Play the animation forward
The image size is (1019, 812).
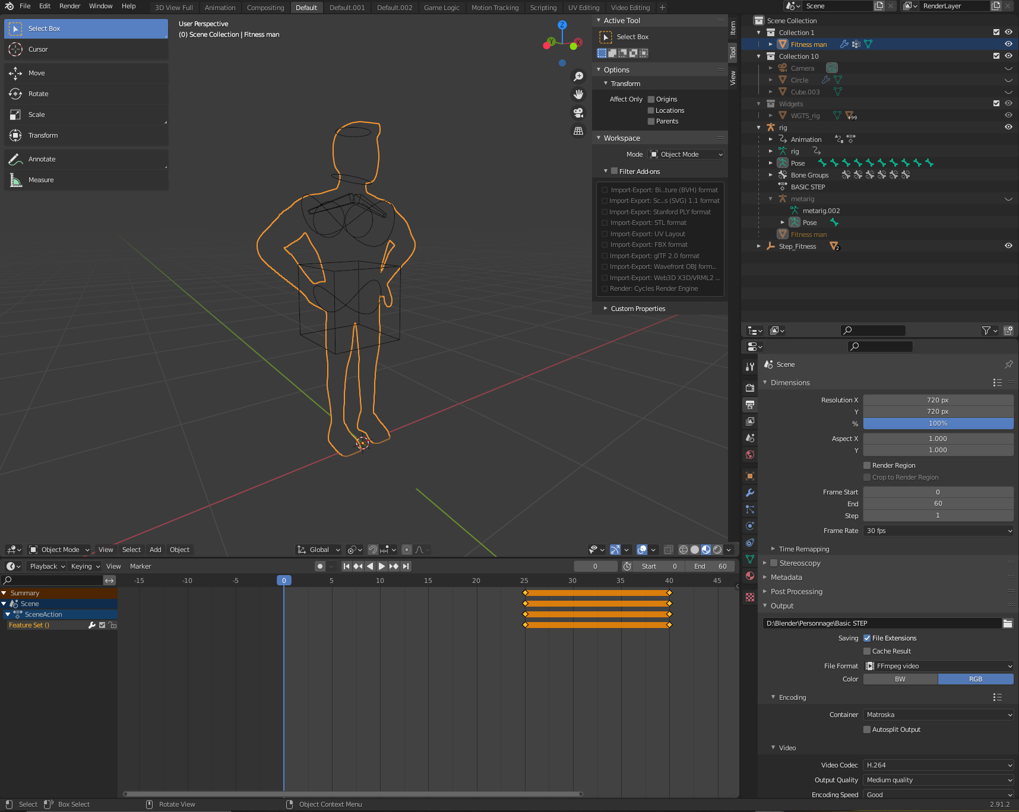pyautogui.click(x=382, y=566)
